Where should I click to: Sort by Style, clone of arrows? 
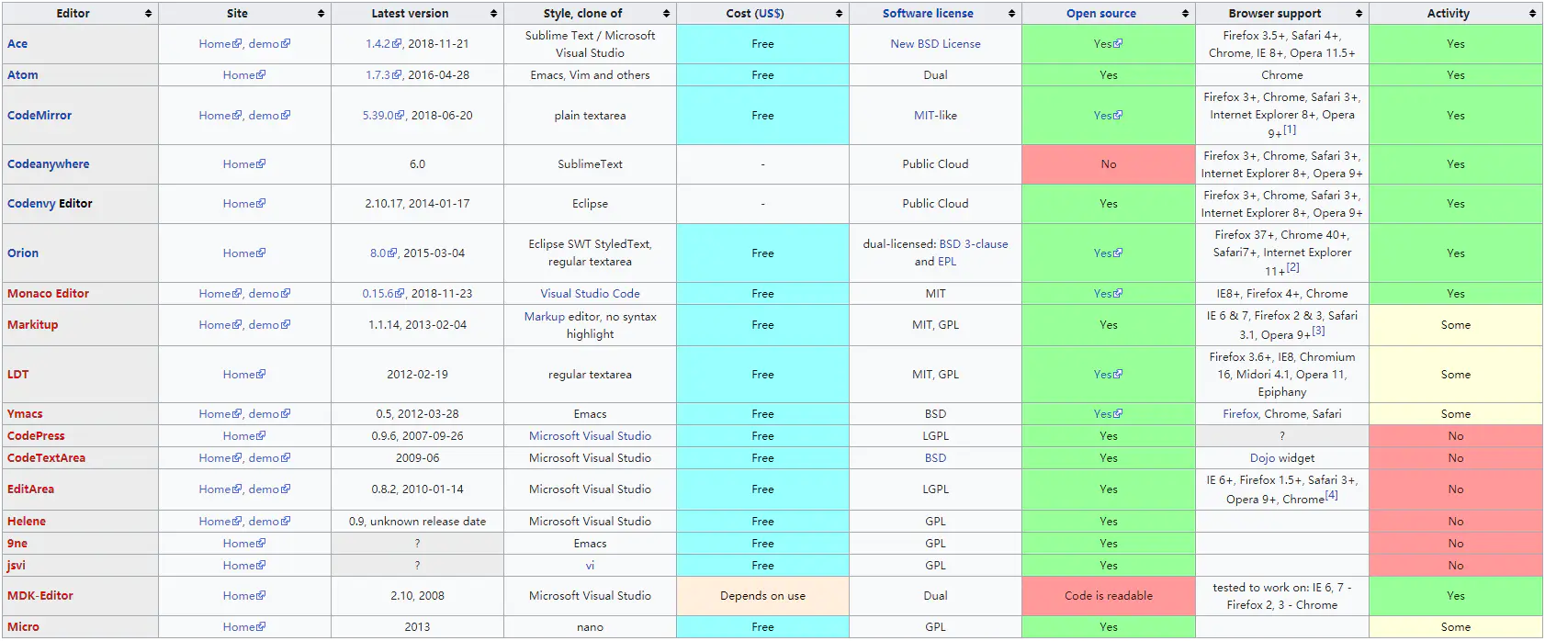pos(666,14)
